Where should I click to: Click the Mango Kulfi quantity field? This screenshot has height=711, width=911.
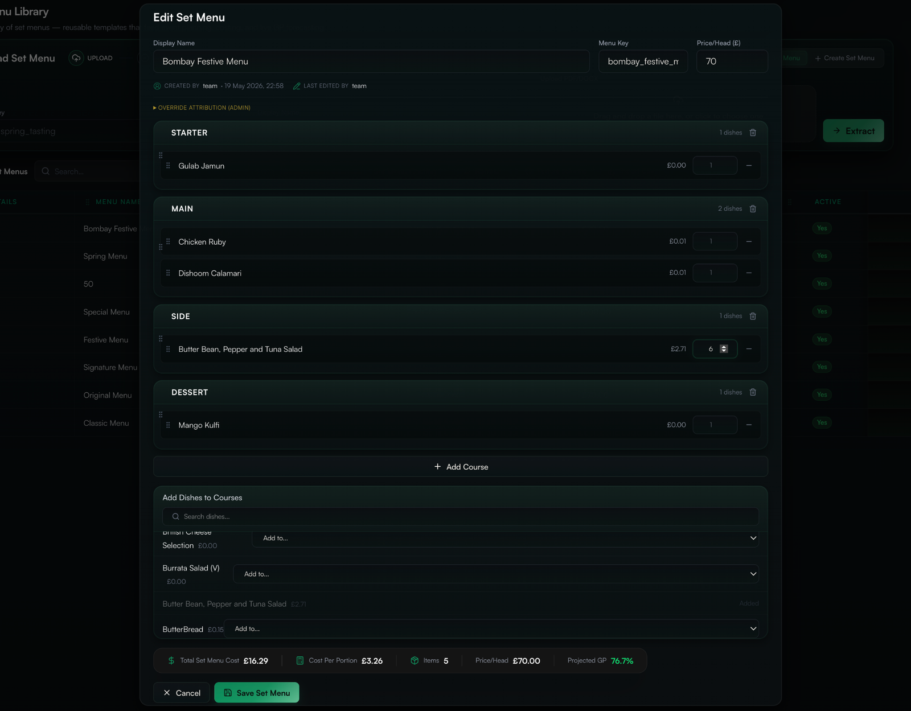tap(715, 425)
